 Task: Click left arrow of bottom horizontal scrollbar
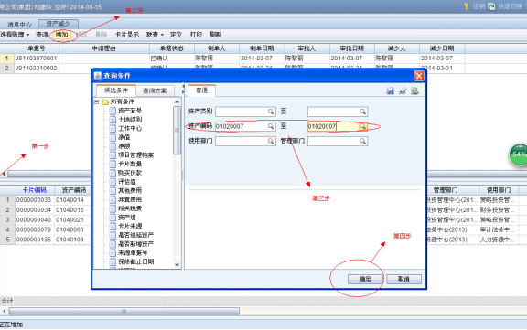point(4,311)
